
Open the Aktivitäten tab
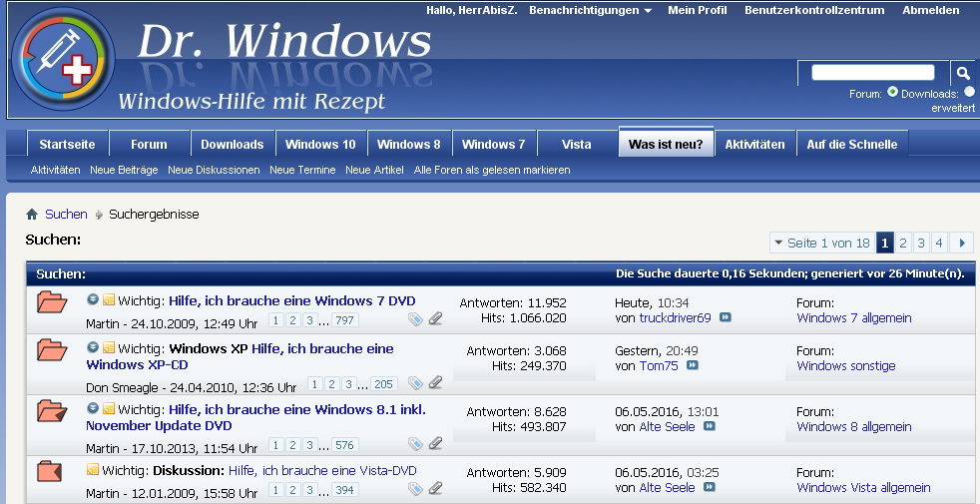pos(754,145)
